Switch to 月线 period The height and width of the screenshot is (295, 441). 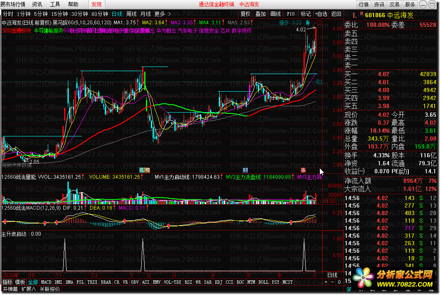[146, 14]
